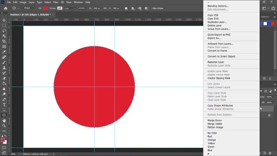This screenshot has height=156, width=277.
Task: Open path operations icon in options bar
Action: [126, 8]
